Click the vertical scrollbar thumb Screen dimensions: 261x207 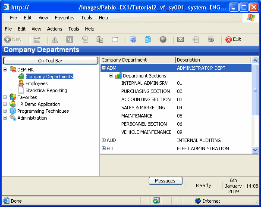(255, 90)
